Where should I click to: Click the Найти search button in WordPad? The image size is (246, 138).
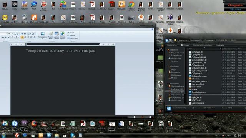pyautogui.click(x=71, y=33)
